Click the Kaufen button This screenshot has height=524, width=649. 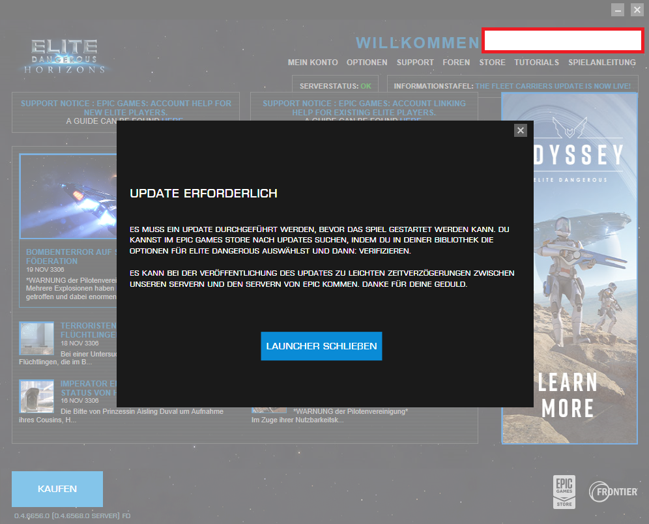(57, 489)
